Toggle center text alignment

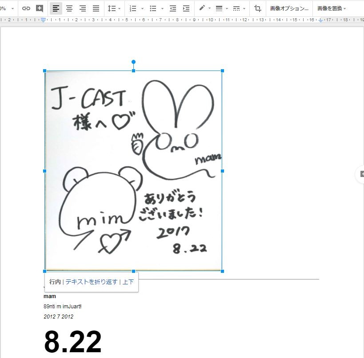tap(69, 8)
